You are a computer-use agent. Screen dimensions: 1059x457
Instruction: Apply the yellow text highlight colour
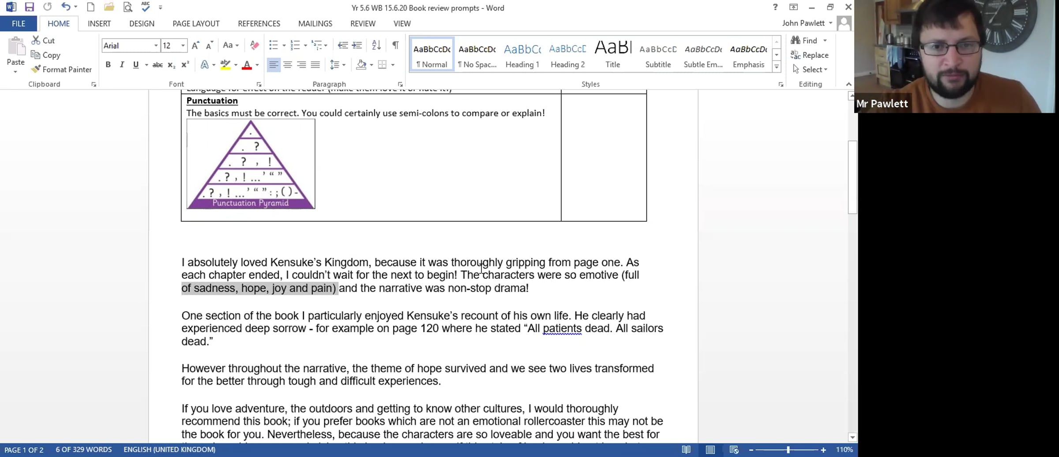[x=225, y=65]
